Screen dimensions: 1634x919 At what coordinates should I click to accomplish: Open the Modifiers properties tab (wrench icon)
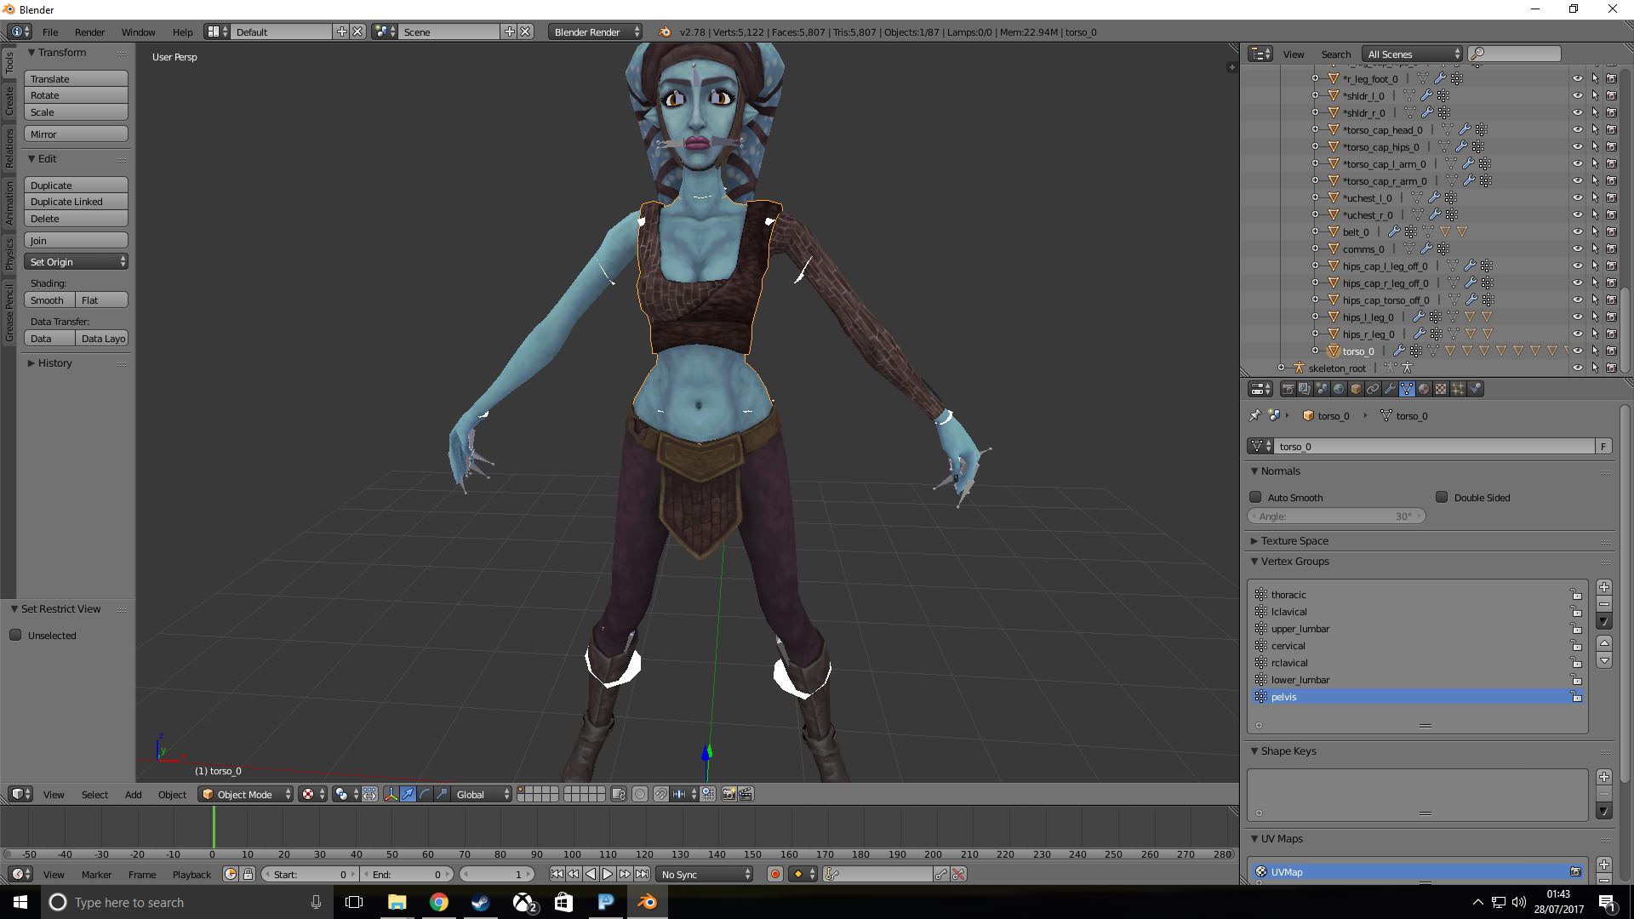pyautogui.click(x=1390, y=389)
